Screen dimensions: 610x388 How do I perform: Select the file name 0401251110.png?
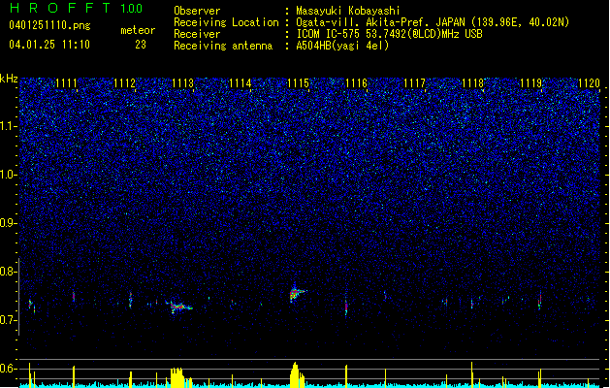[x=49, y=25]
